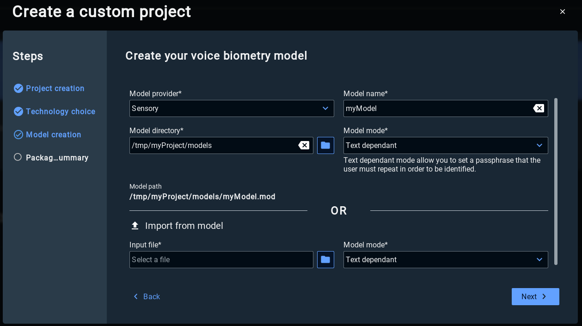582x326 pixels.
Task: Click the Project creation checkmark icon
Action: [18, 88]
